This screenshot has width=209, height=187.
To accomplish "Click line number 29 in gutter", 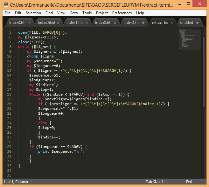I will (9, 147).
